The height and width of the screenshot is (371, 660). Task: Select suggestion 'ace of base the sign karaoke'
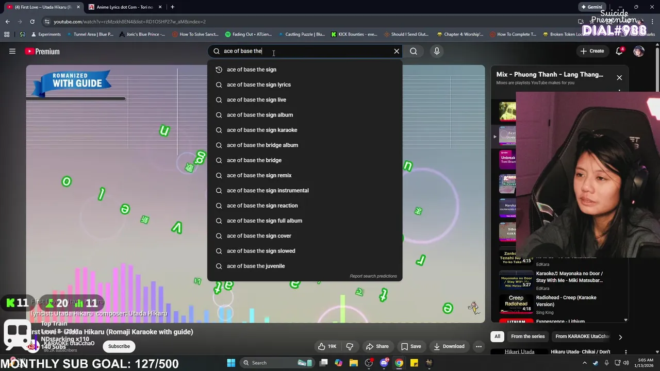304,130
